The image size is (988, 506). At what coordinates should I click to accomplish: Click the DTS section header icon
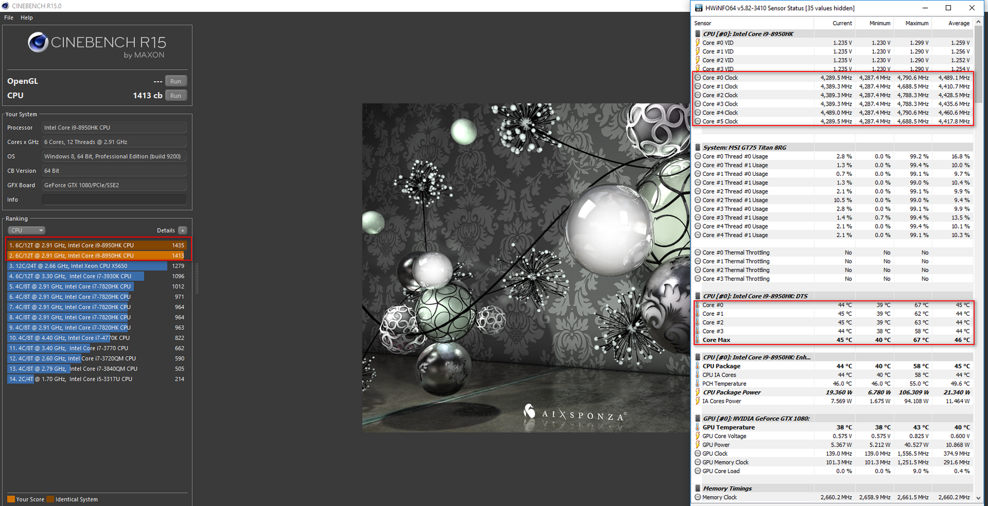tap(698, 296)
